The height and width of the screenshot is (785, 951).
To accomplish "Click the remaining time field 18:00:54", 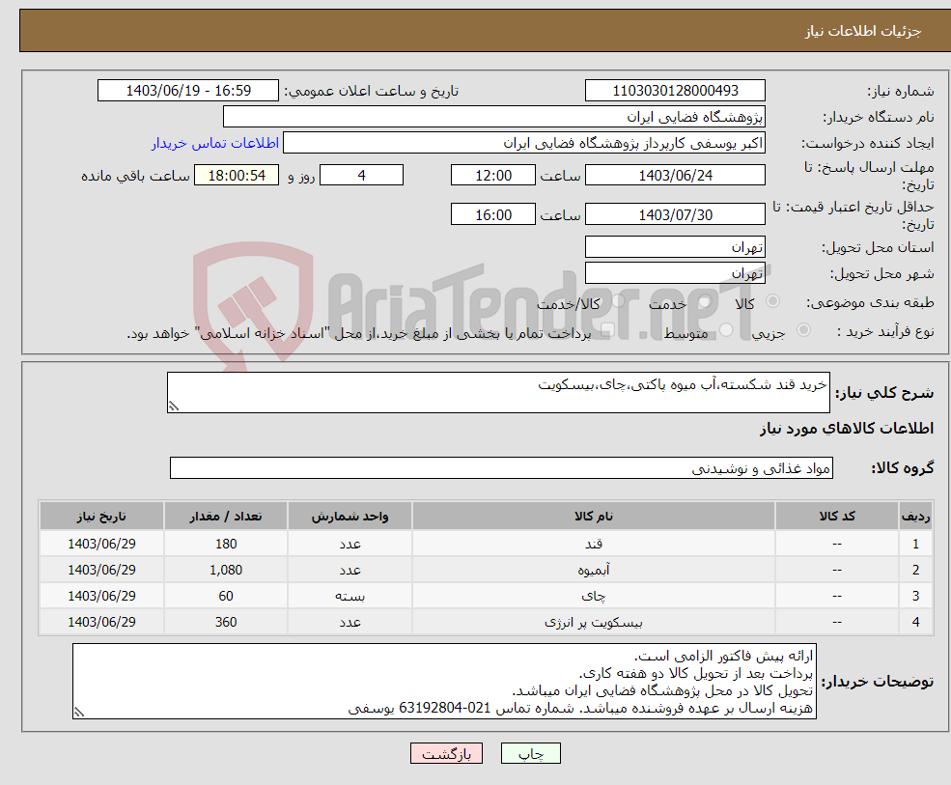I will [x=237, y=176].
